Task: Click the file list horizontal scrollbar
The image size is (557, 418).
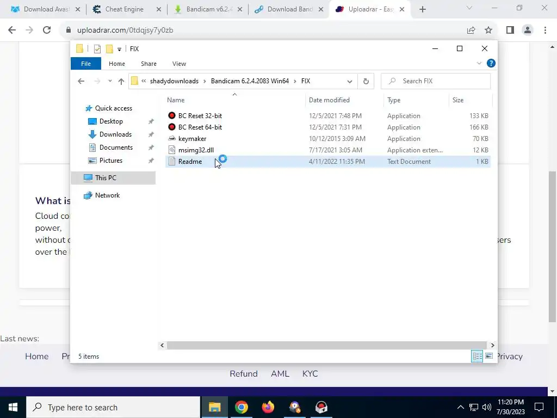Action: pos(326,345)
